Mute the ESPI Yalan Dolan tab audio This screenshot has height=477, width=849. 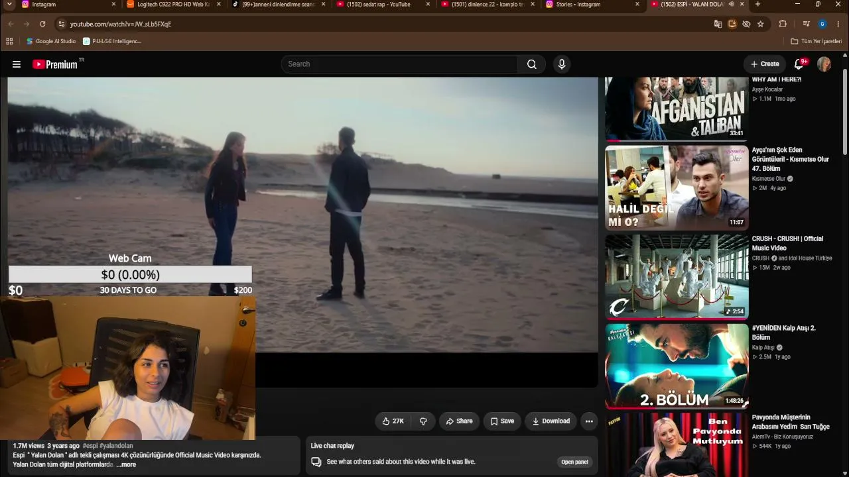(731, 5)
